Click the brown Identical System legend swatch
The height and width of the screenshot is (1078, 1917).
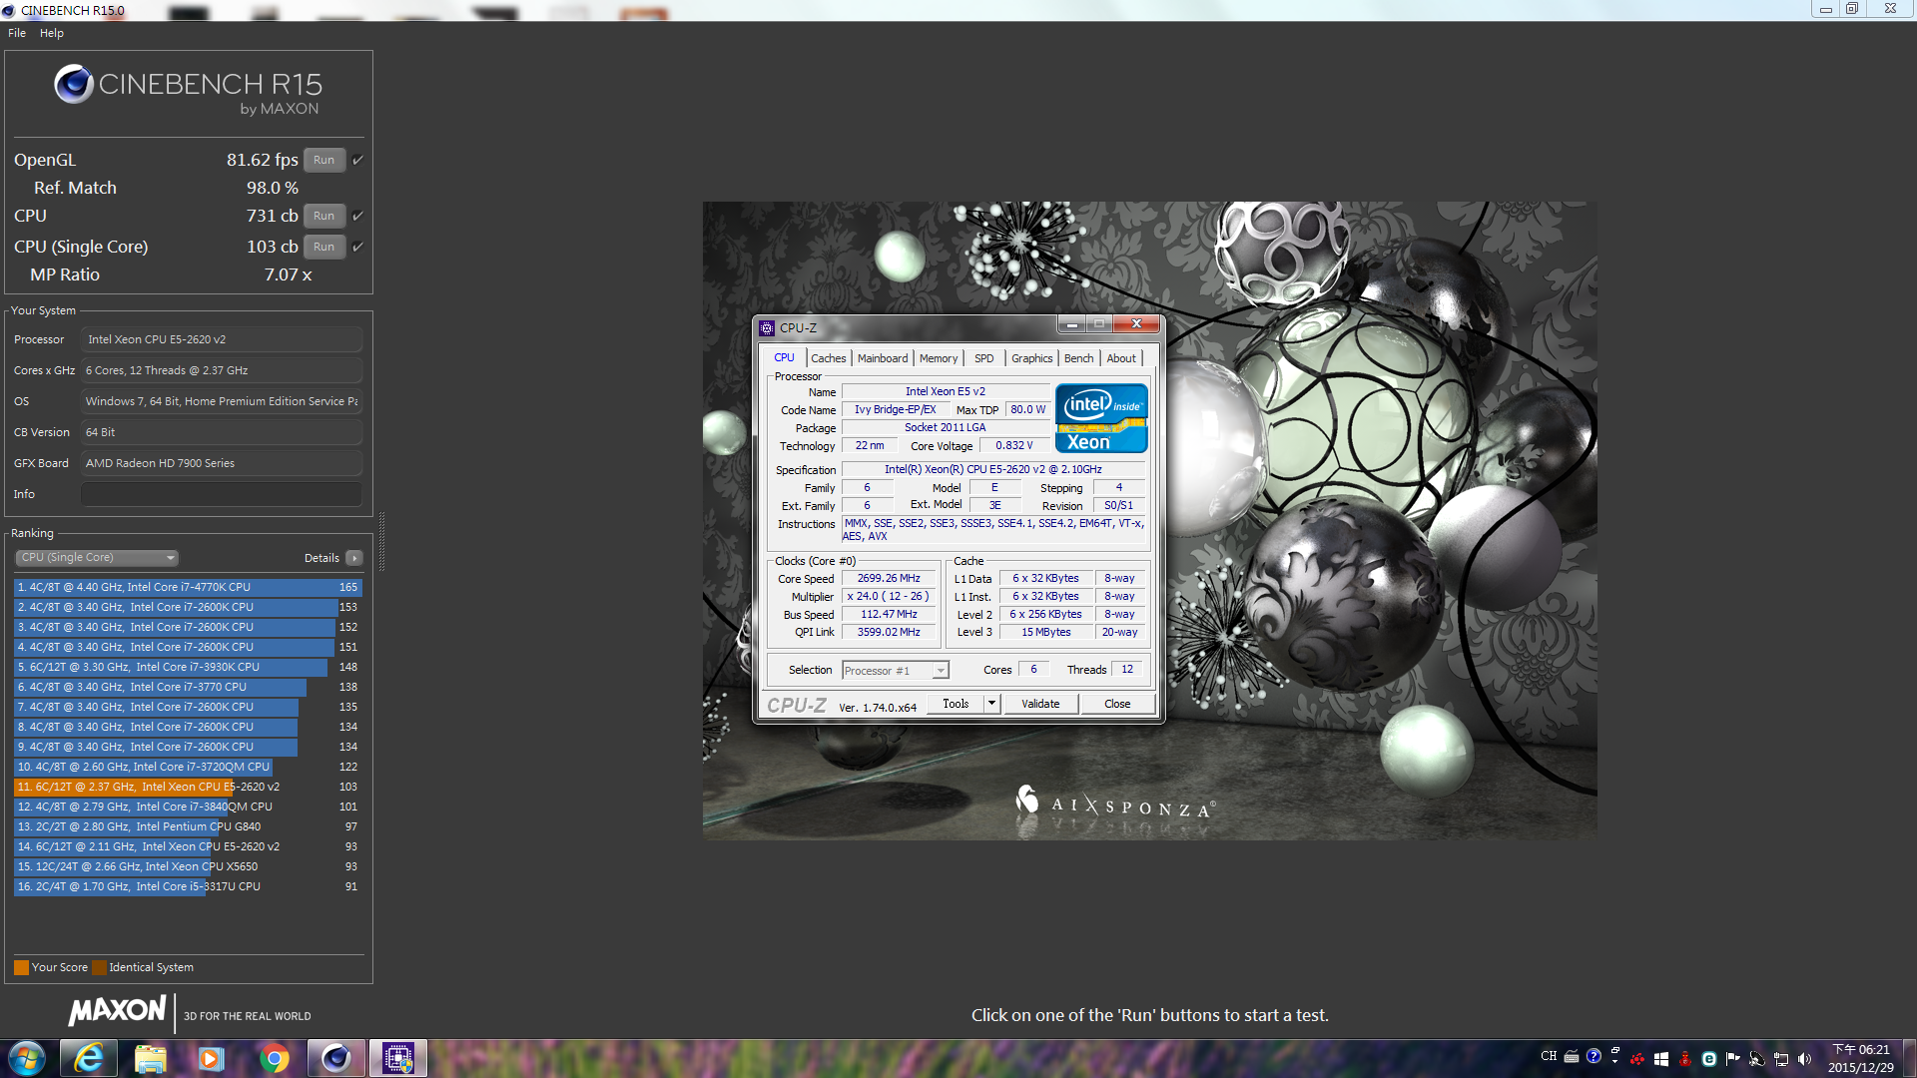pos(99,967)
